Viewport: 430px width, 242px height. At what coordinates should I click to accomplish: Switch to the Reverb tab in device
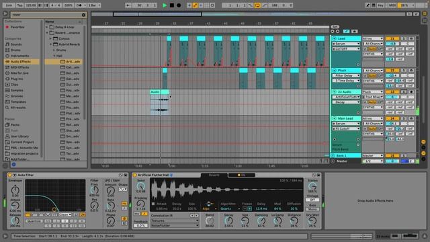tap(214, 175)
